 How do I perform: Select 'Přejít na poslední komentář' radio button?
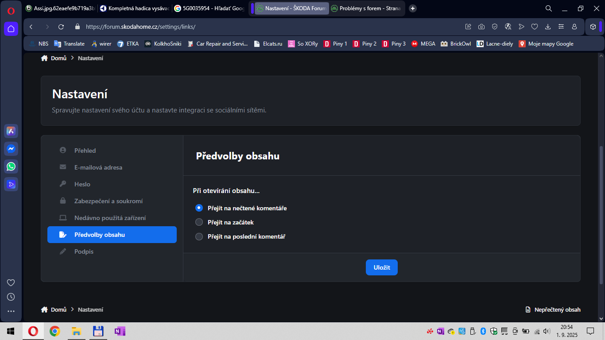[199, 236]
